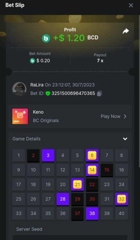Viewport: 140px width, 240px height.
Task: Click the coin icon beside Bet Amount
Action: pyautogui.click(x=32, y=61)
